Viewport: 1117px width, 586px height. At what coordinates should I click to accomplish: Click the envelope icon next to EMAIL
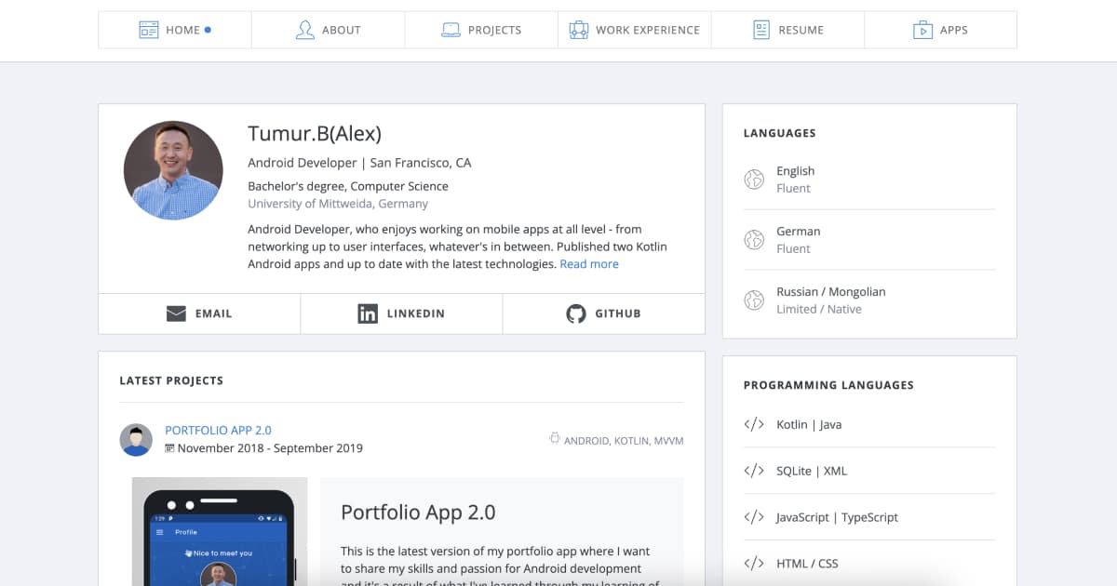[176, 313]
